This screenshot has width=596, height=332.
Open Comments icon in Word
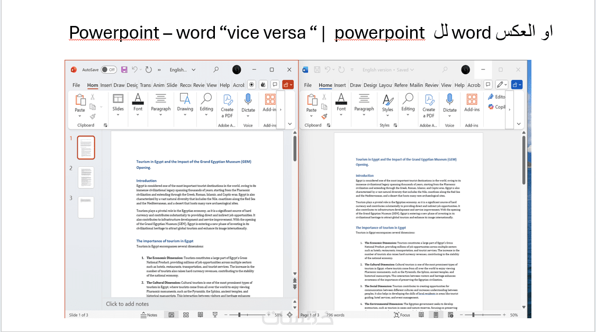pyautogui.click(x=488, y=85)
